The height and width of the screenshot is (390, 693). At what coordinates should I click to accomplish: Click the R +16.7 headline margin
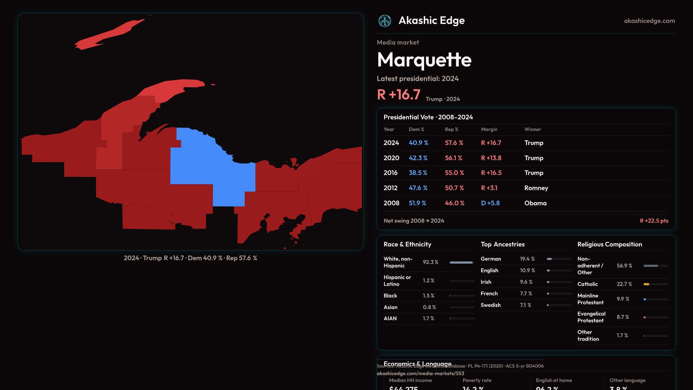tap(398, 95)
